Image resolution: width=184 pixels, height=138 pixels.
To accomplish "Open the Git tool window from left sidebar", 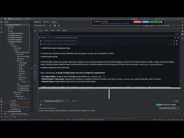I will (x=1, y=117).
